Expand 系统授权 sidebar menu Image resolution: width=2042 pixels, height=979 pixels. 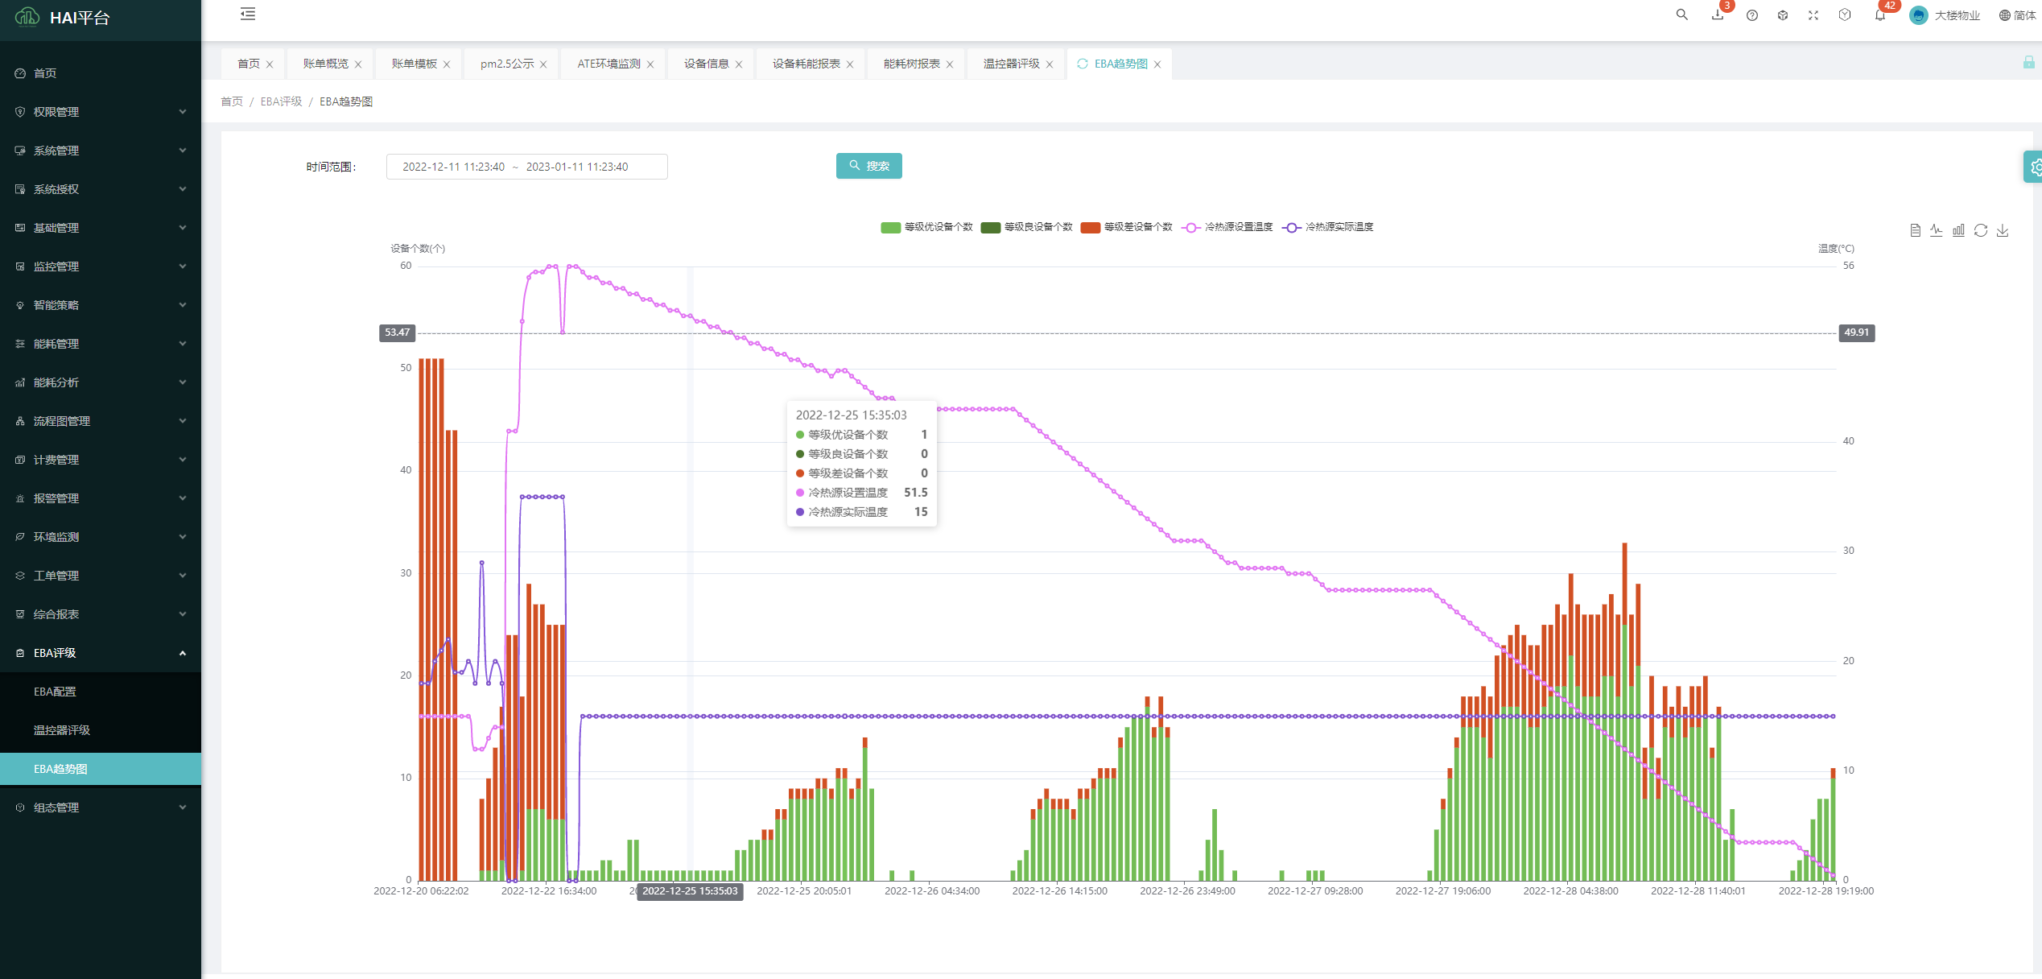[x=101, y=189]
